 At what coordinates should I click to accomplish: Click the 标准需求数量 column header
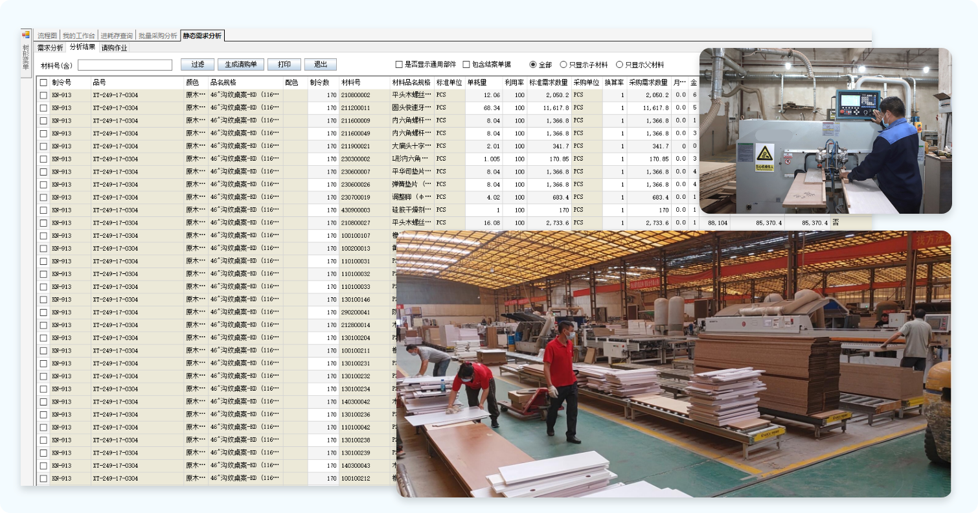[x=549, y=82]
